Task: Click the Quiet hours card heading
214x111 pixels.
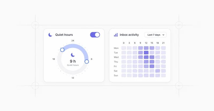Action: [x=64, y=35]
